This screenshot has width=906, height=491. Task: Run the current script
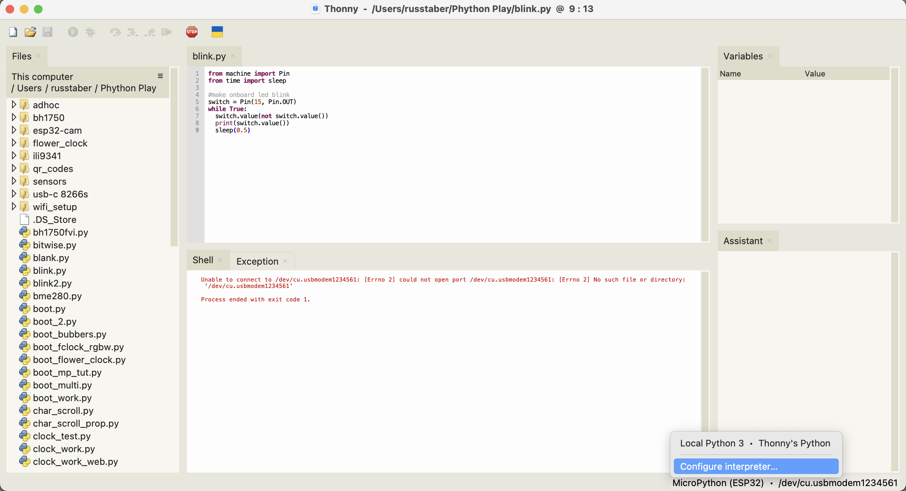(73, 31)
